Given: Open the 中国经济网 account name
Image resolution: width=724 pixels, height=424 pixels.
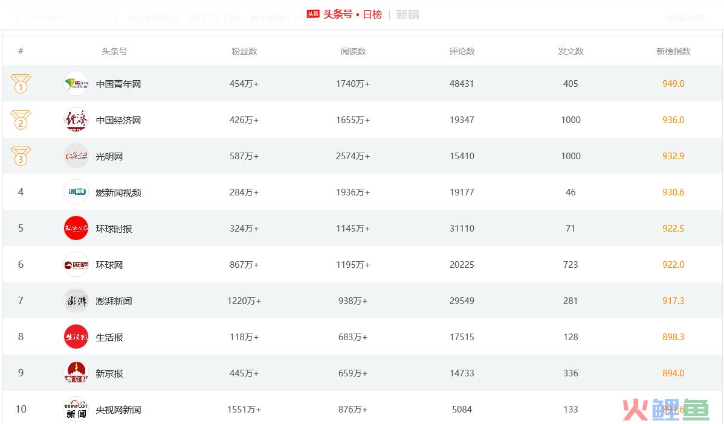Looking at the screenshot, I should [x=118, y=120].
